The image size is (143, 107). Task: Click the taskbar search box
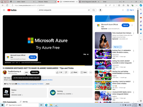click(22, 105)
